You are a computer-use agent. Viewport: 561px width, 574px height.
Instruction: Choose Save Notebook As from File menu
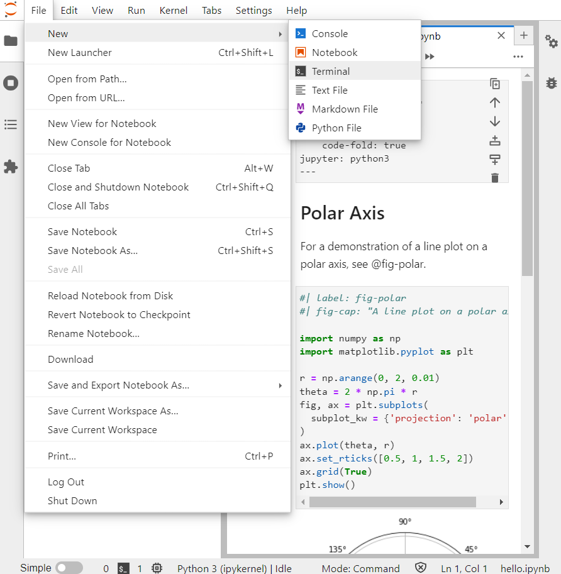tap(92, 251)
